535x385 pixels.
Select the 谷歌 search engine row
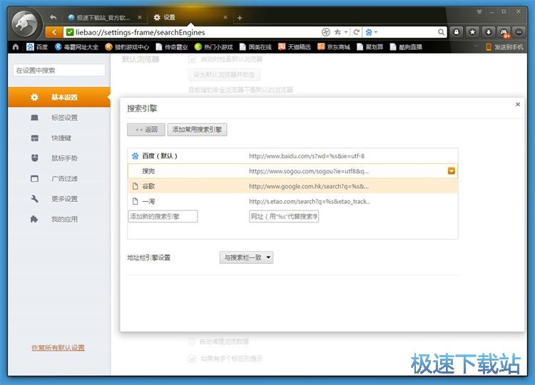(x=292, y=186)
